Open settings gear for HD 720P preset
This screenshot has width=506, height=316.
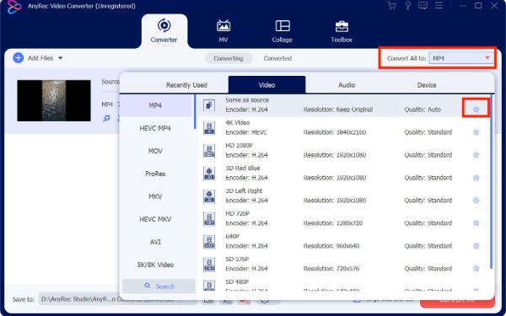click(x=476, y=223)
